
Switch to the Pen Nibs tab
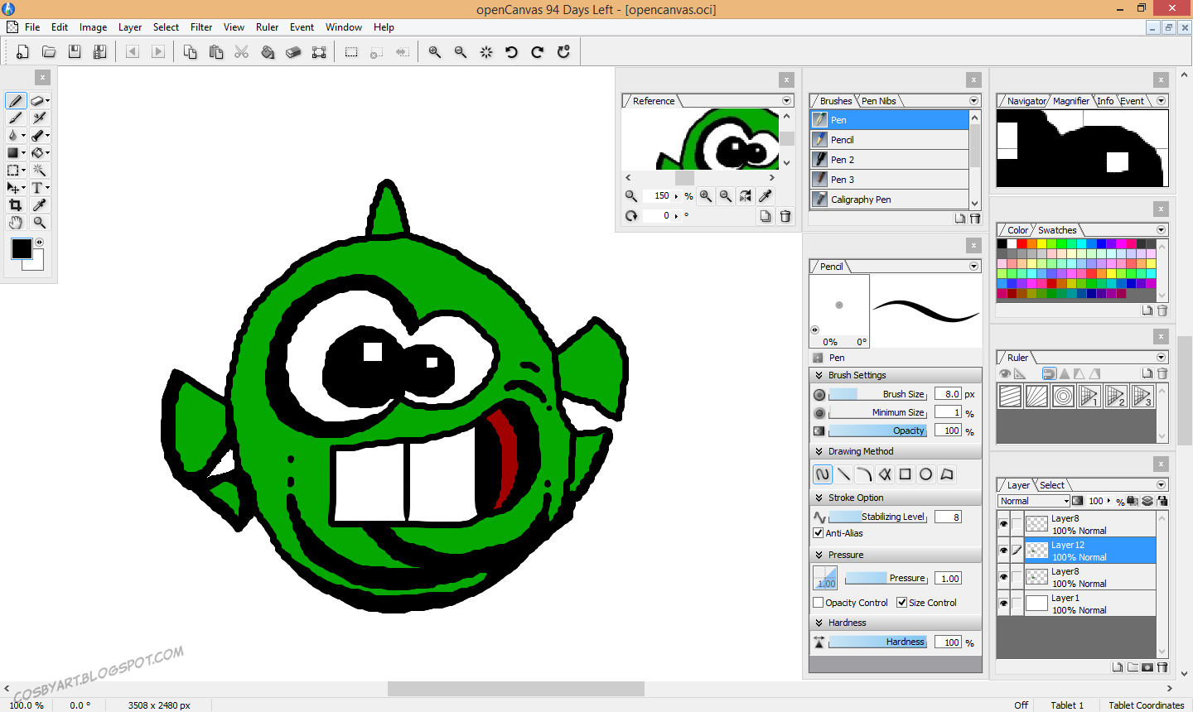coord(878,101)
